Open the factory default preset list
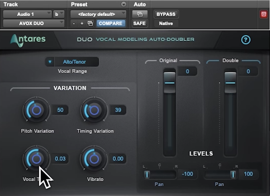Viewport: 270px width, 196px height. (x=98, y=14)
